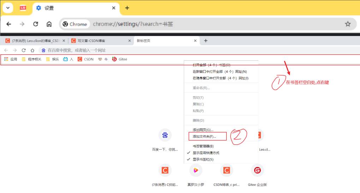The width and height of the screenshot is (360, 193).
Task: Close the 设置 tab
Action: click(x=114, y=8)
